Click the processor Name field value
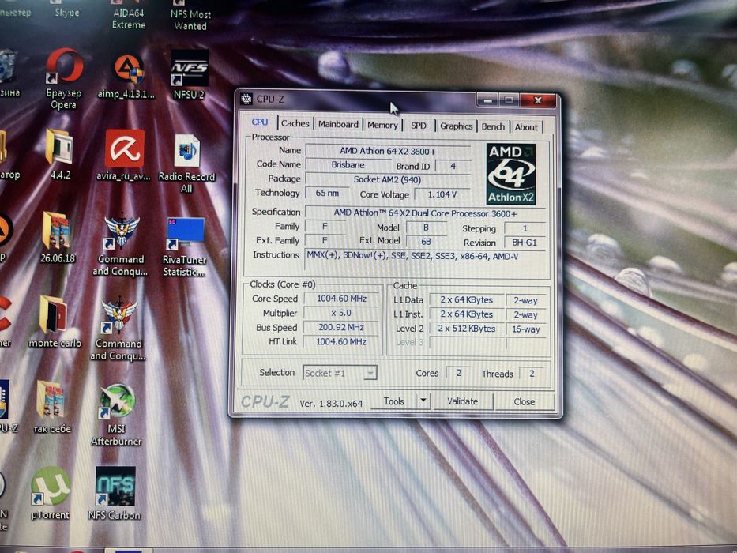737x553 pixels. [x=388, y=151]
